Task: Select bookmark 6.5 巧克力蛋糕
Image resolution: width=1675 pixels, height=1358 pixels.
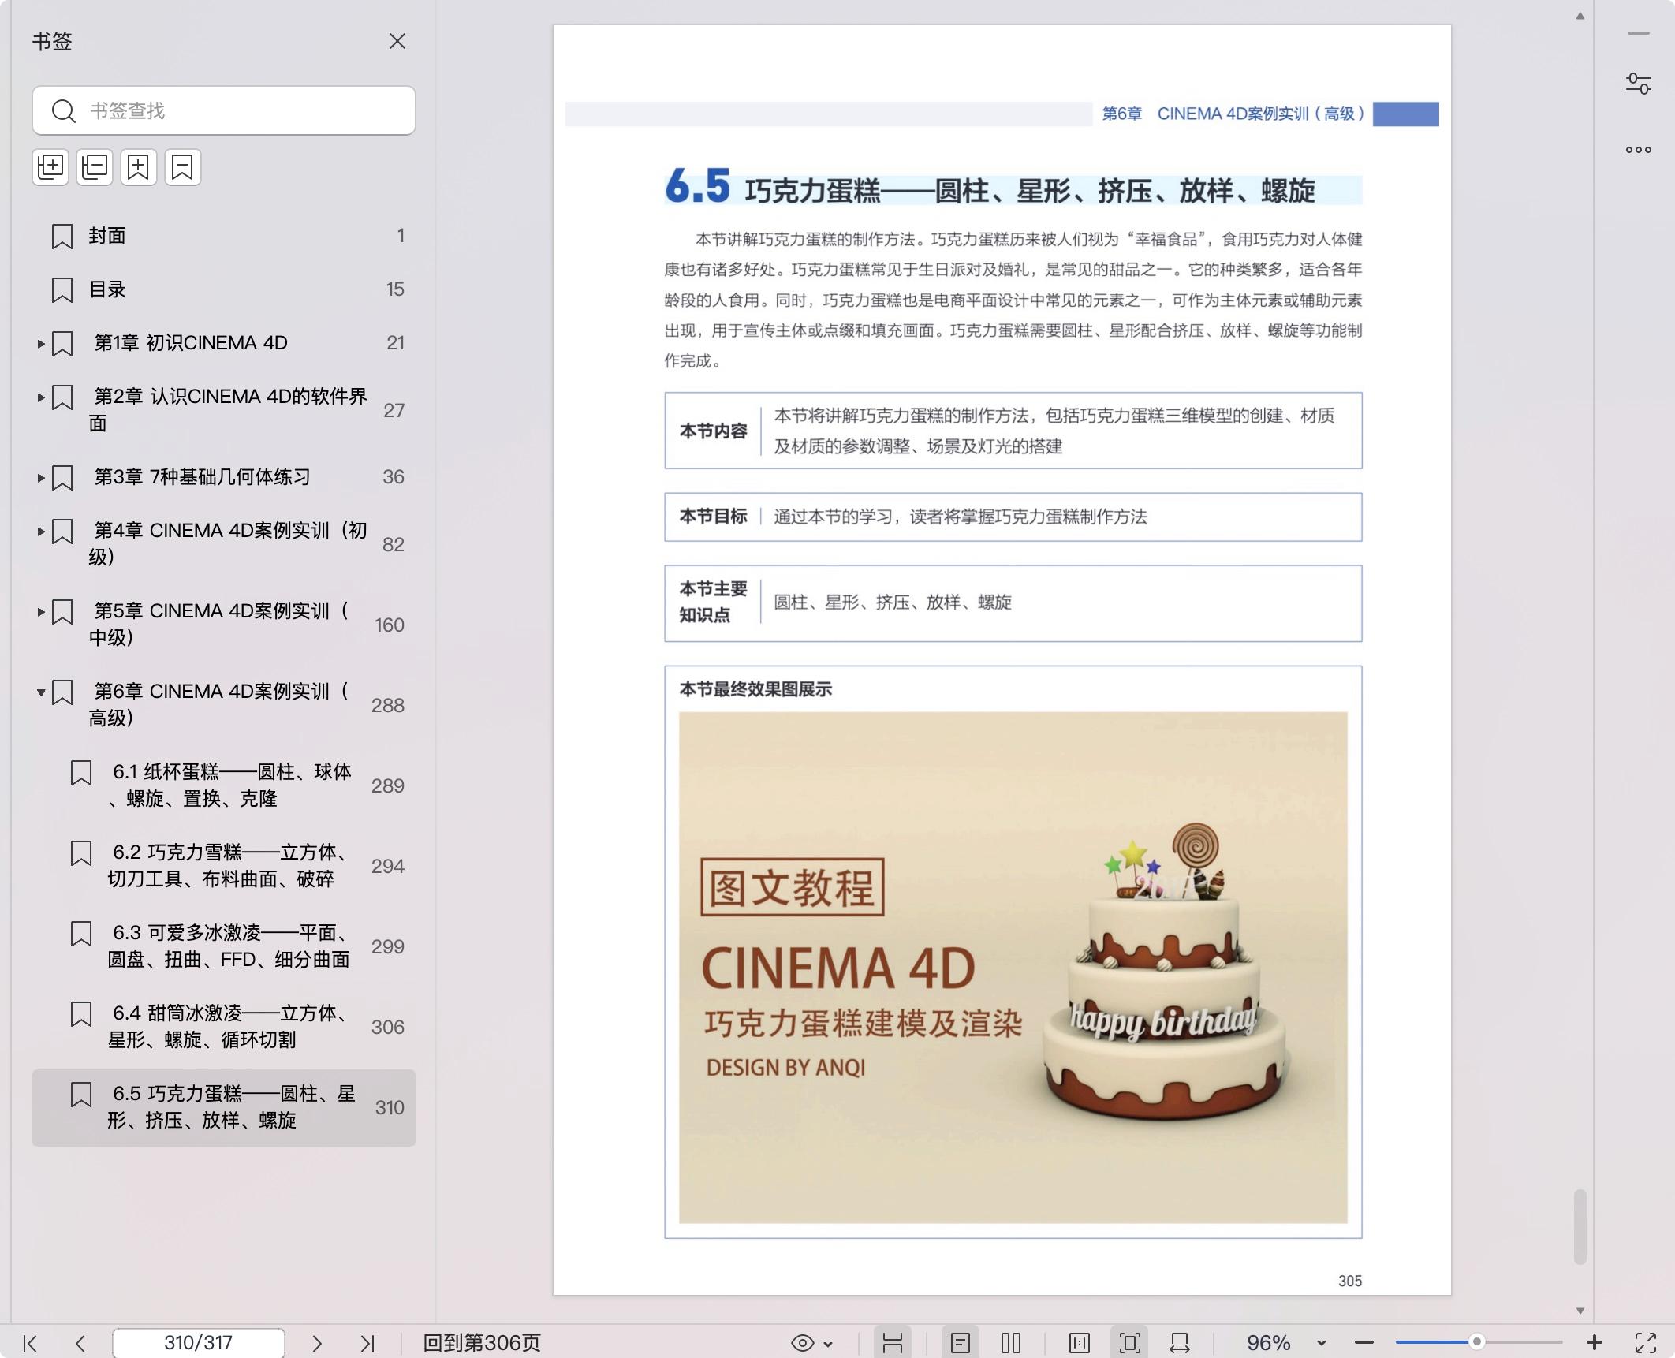Action: coord(224,1107)
